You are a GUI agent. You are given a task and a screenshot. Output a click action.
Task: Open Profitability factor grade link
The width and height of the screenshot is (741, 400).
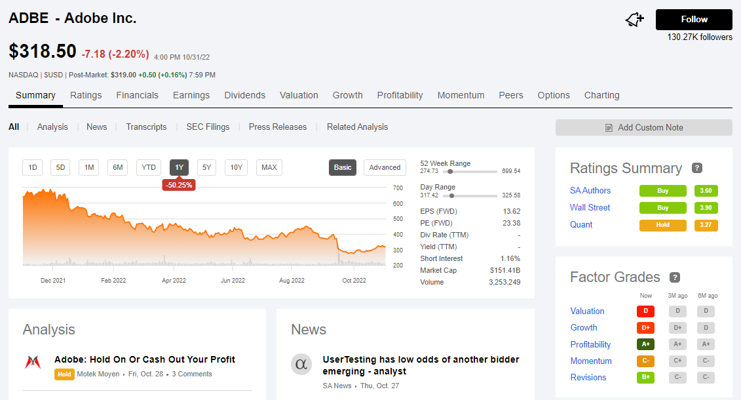tap(590, 344)
